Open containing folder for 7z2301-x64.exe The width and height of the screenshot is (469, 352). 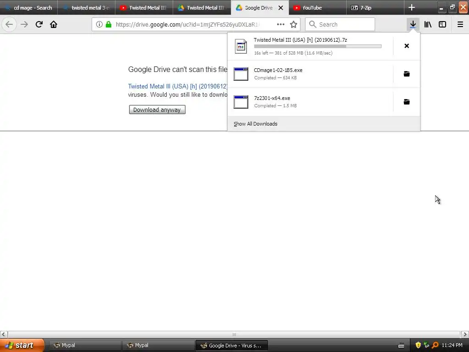[407, 102]
